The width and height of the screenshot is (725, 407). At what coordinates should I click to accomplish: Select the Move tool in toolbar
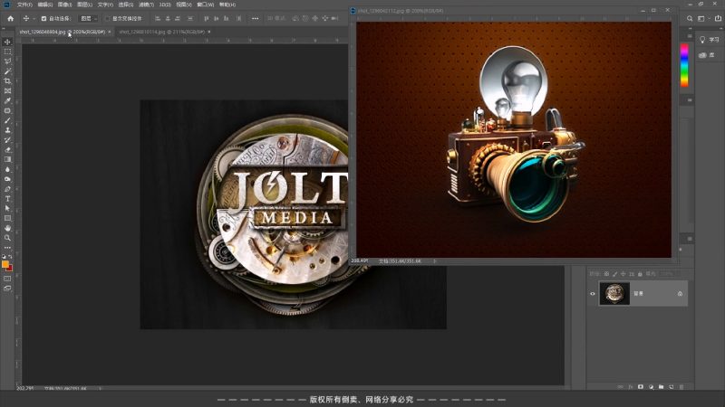pos(8,42)
